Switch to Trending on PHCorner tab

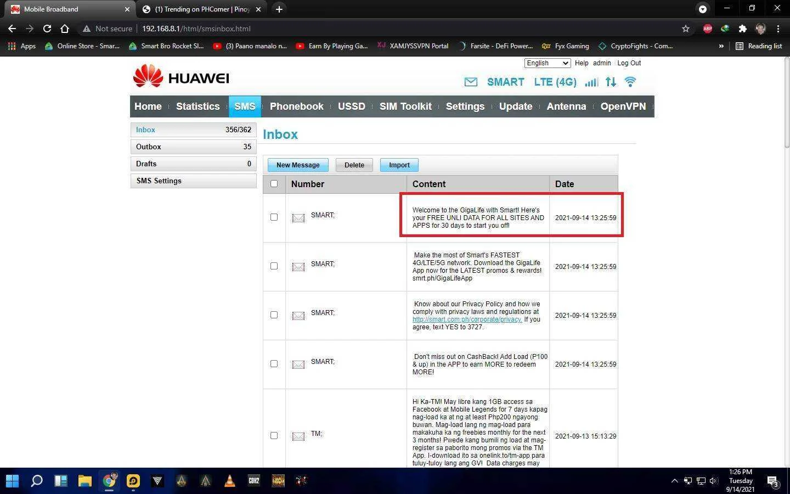[201, 9]
